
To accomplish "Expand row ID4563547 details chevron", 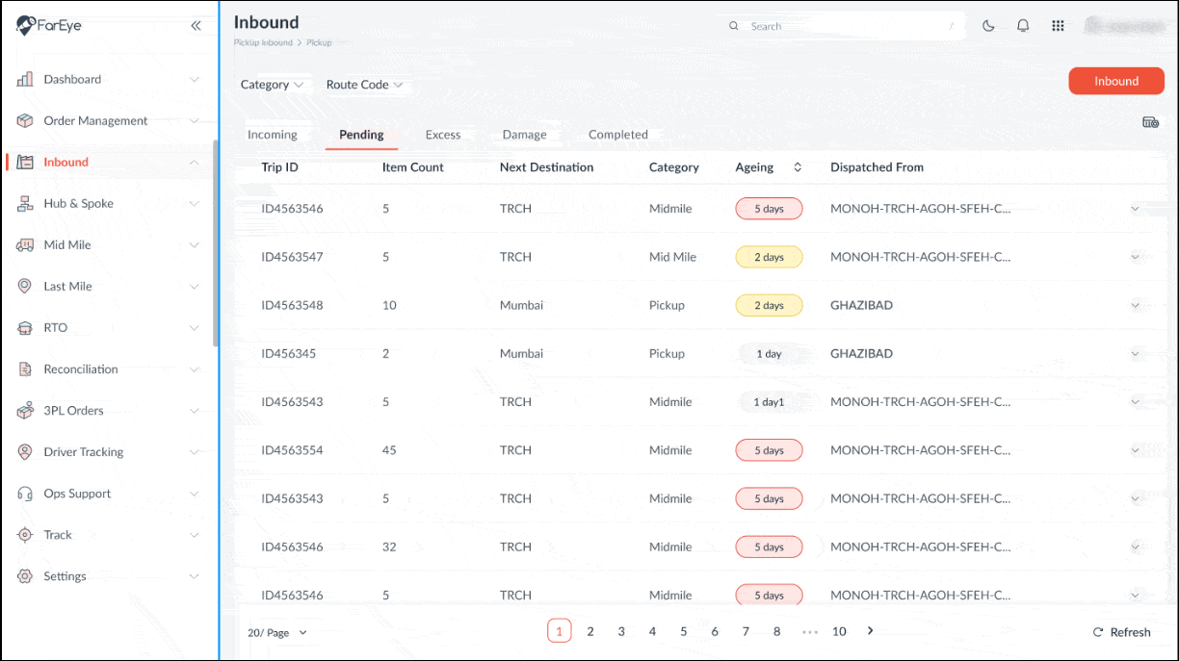I will point(1135,257).
